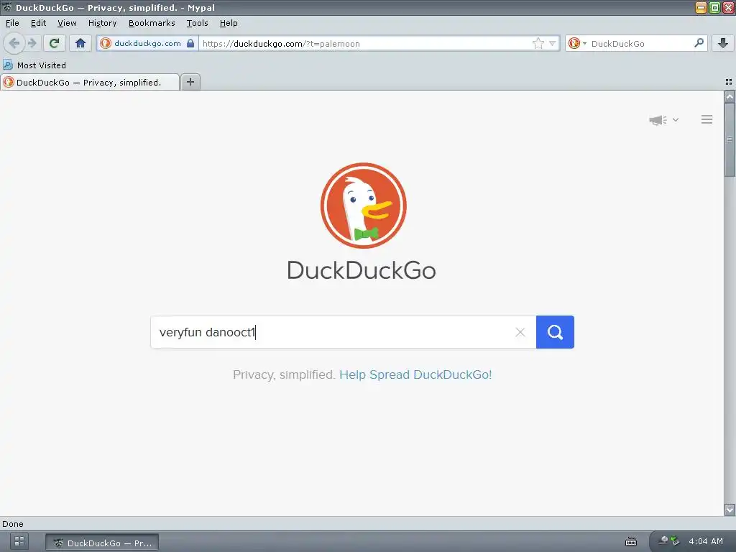736x552 pixels.
Task: Select the DuckDuckGo taskbar window button
Action: coord(102,543)
